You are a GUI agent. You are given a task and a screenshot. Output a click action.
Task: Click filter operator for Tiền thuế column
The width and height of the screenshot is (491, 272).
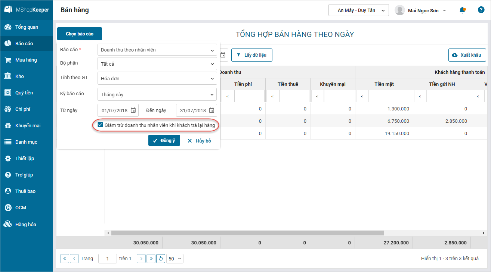coord(272,96)
